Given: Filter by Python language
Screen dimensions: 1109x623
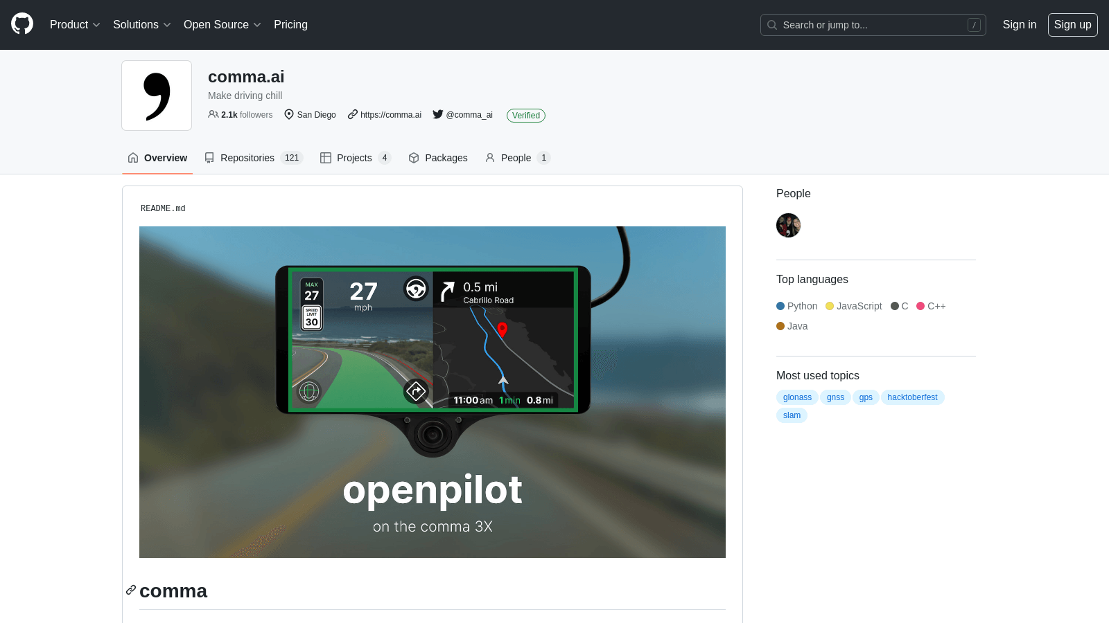Looking at the screenshot, I should pos(797,306).
